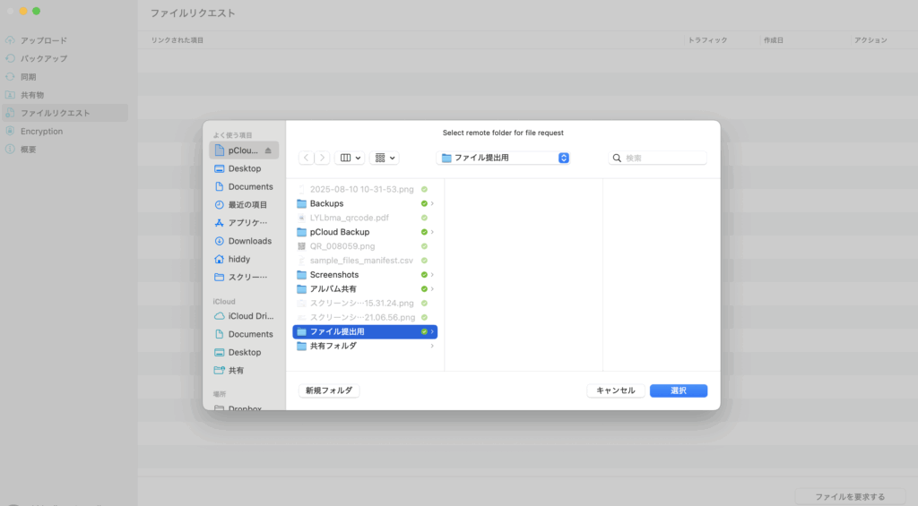Expand the pCloud Backup folder chevron

(x=432, y=232)
